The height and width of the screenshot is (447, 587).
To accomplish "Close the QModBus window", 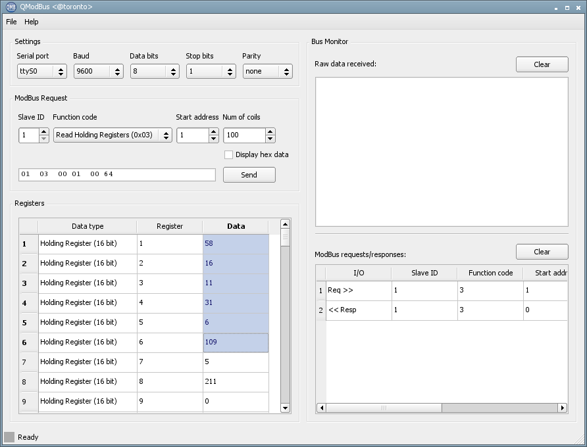I will pyautogui.click(x=578, y=8).
